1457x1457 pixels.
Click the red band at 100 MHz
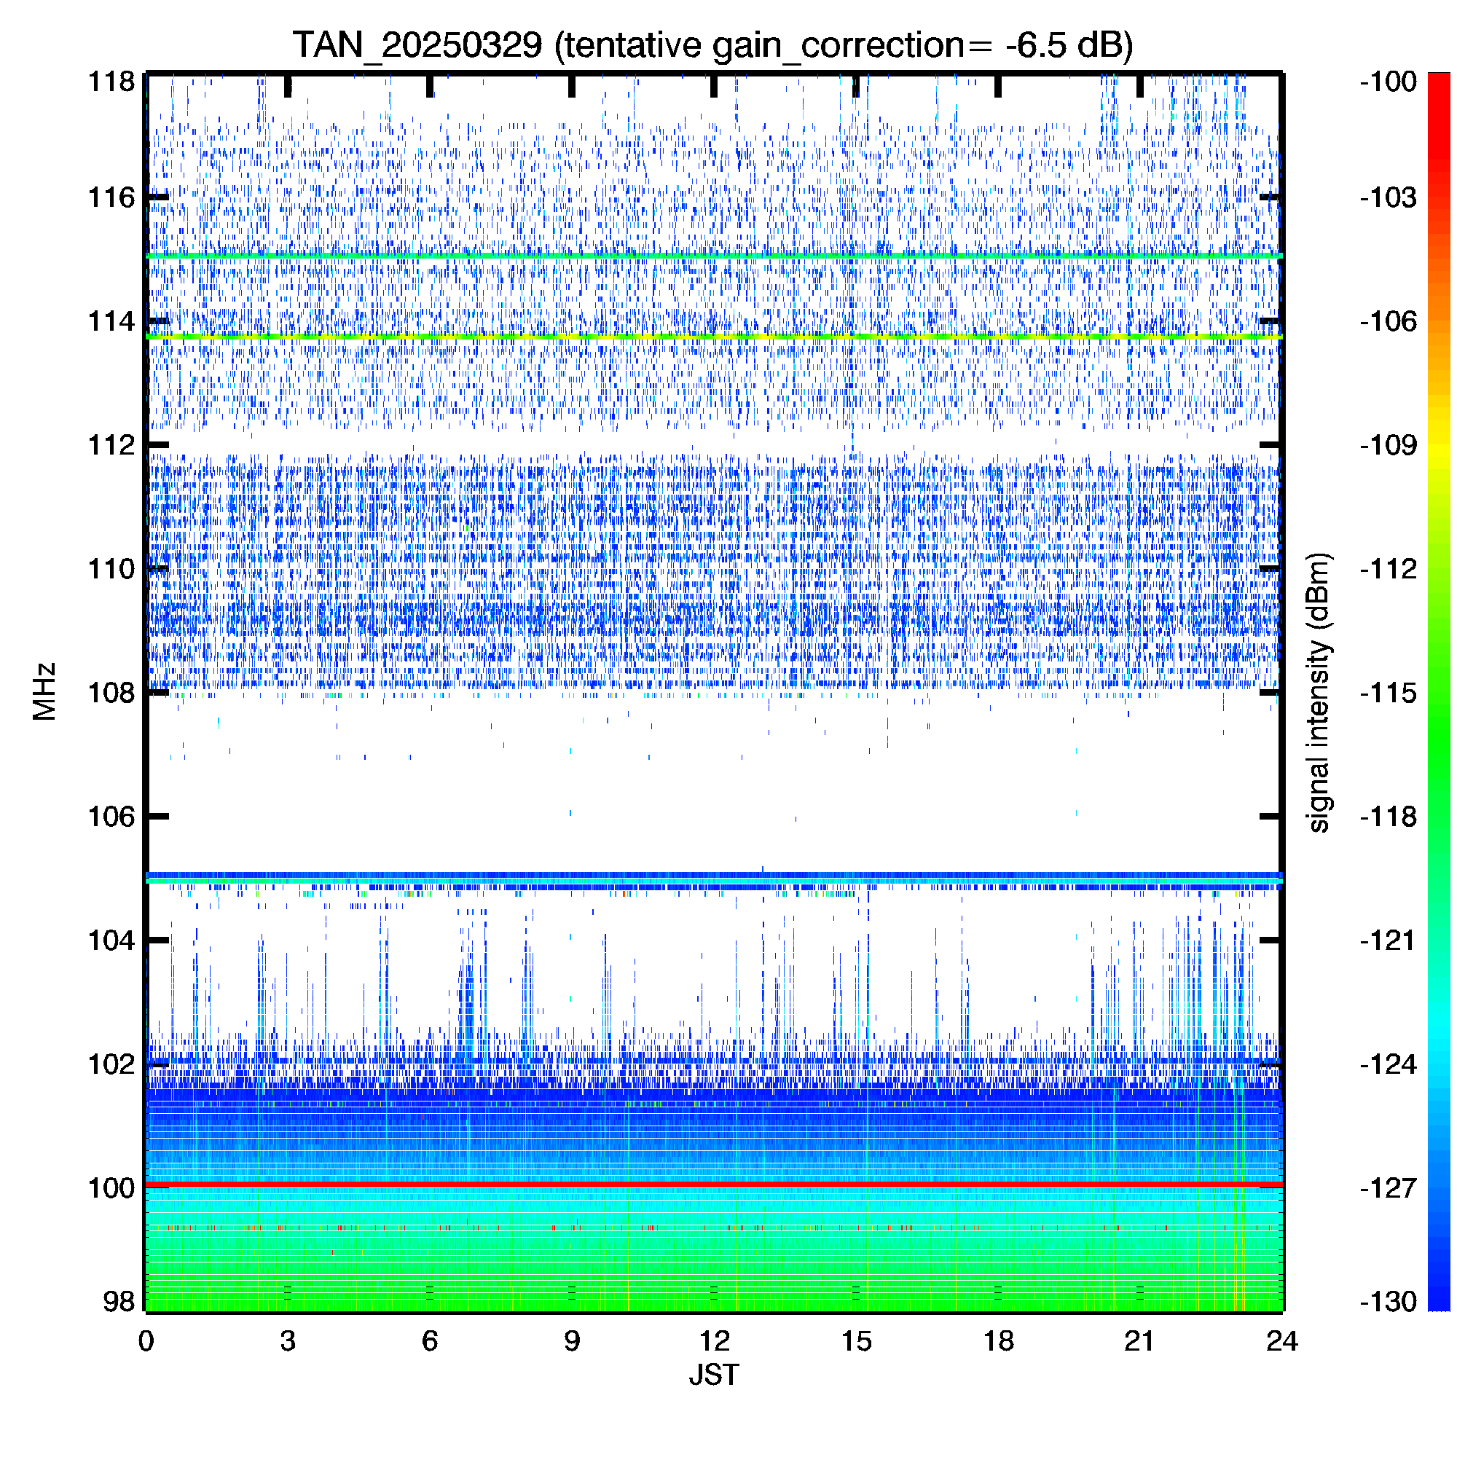[713, 1185]
